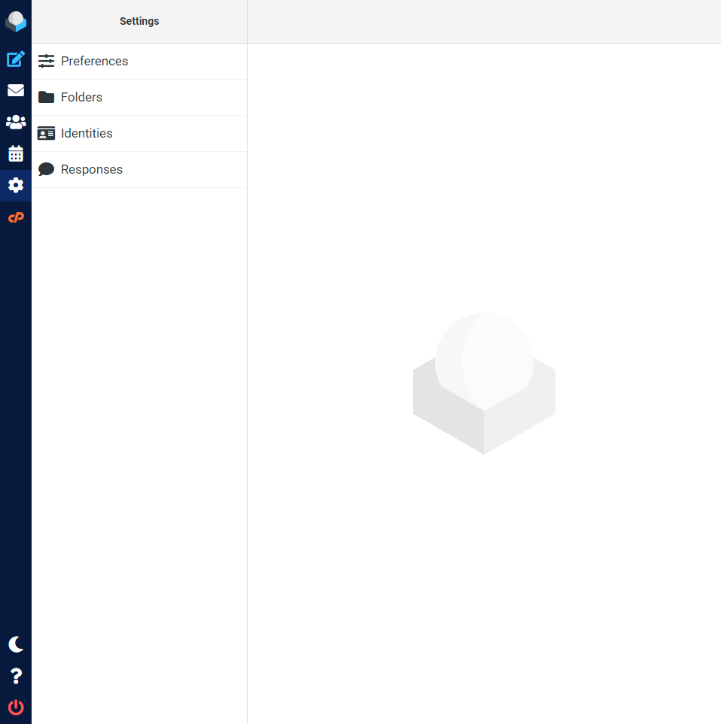Open the cPanel webmail home icon
Image resolution: width=721 pixels, height=724 pixels.
click(x=16, y=217)
